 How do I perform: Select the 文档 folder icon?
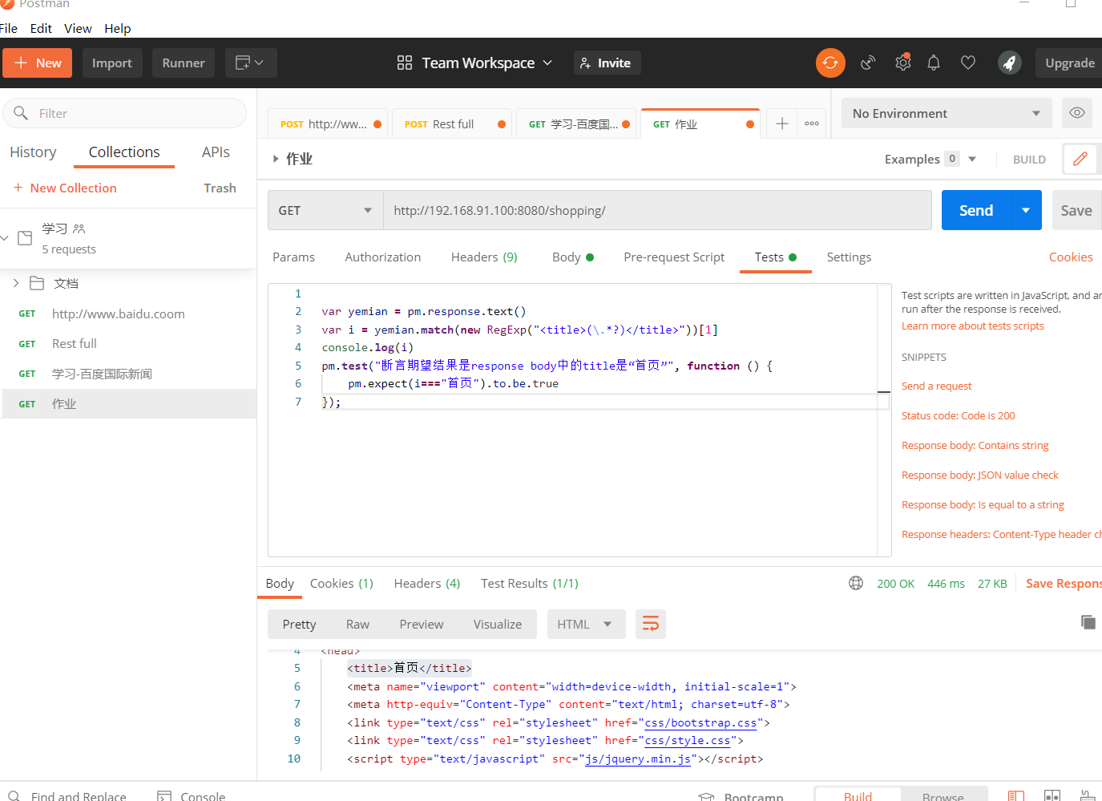(37, 283)
